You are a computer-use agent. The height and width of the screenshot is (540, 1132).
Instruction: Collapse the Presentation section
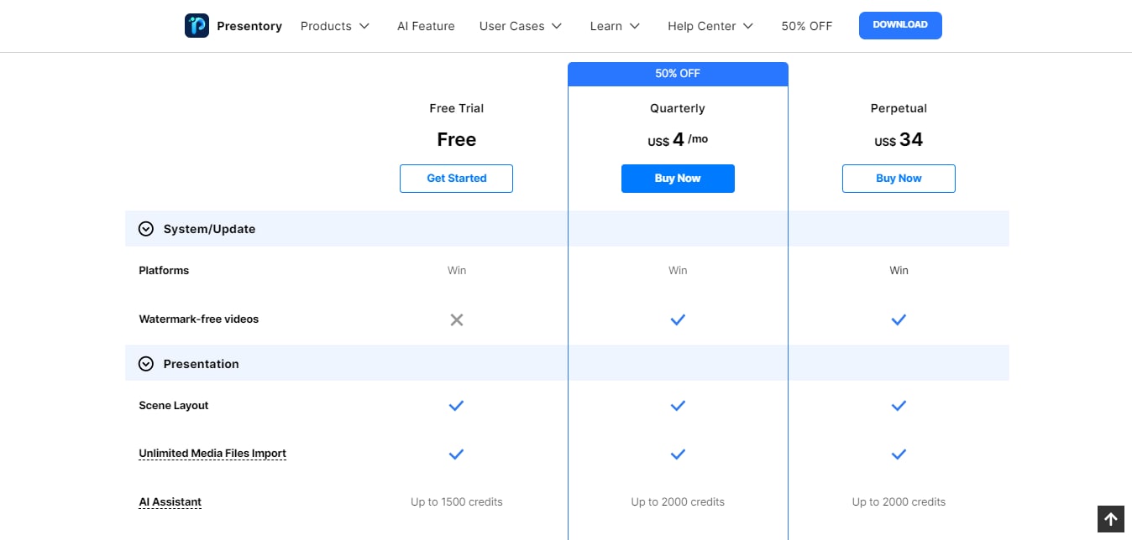(146, 364)
